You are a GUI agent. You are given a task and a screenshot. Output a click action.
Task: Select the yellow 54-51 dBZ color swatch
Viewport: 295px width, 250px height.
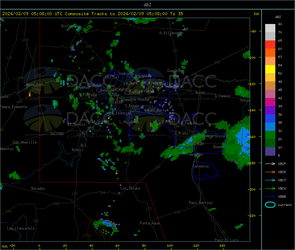[x=270, y=69]
